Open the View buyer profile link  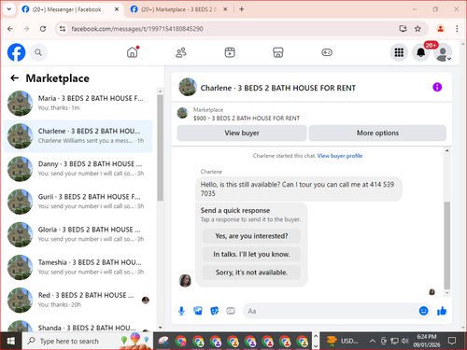[340, 156]
